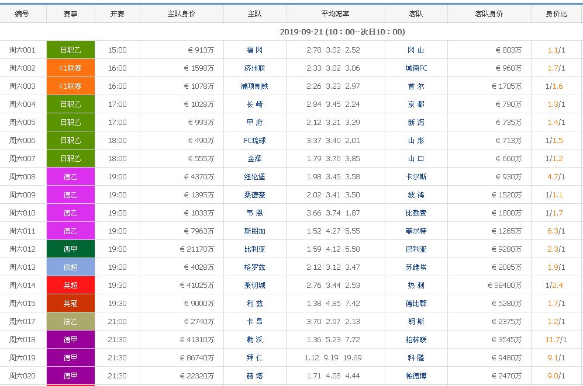Open away team 山形 link

coord(416,141)
